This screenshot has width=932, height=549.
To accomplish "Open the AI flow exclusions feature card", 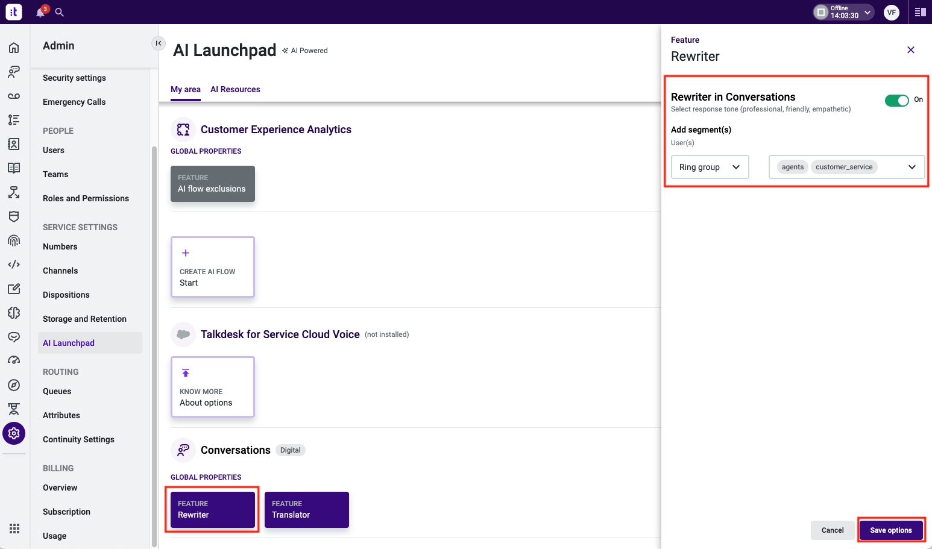I will [213, 184].
